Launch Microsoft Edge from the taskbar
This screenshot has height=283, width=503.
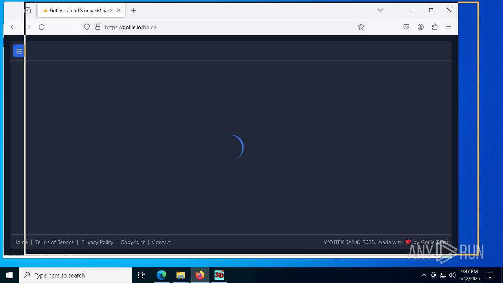tap(162, 275)
